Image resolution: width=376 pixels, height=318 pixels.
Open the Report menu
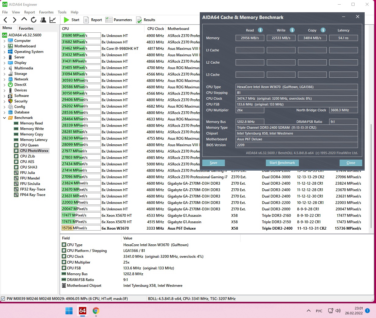coord(30,12)
